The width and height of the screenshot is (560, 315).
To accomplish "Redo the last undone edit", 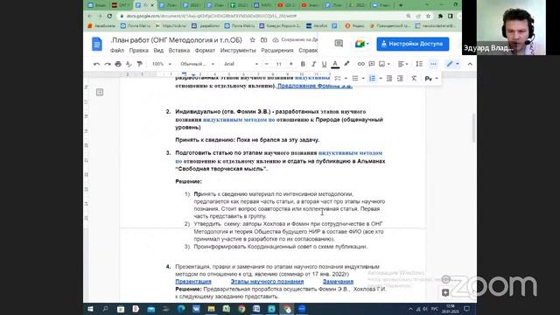I will coord(108,64).
